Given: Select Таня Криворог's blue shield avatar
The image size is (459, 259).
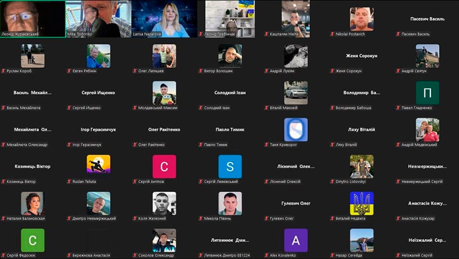Looking at the screenshot, I should tap(296, 130).
